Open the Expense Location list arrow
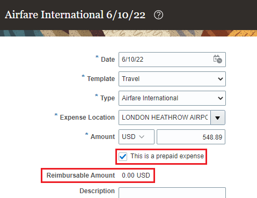Viewport: 257px width, 198px height. 218,118
